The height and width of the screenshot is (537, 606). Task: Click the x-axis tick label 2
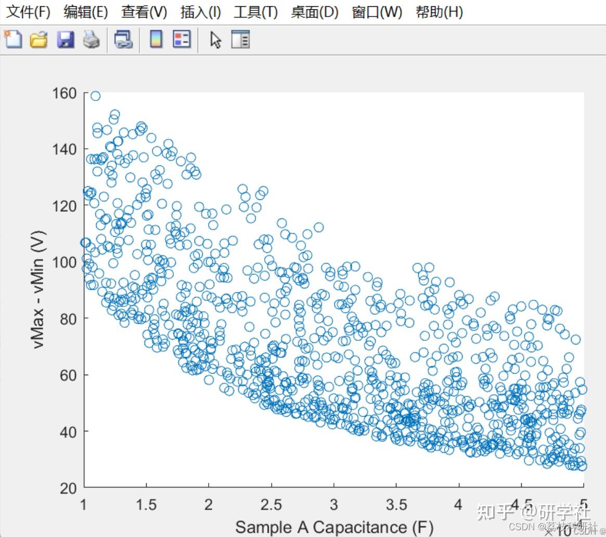point(208,505)
